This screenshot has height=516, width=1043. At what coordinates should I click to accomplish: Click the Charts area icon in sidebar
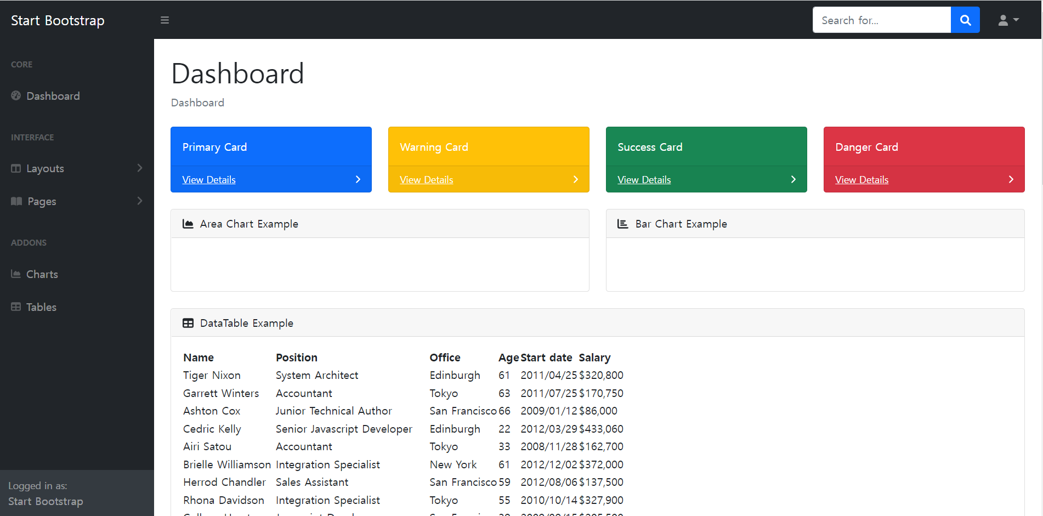tap(16, 274)
